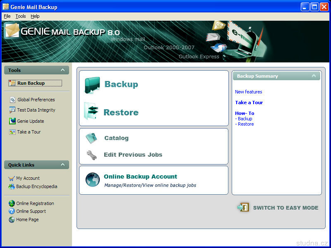Click the Test Data Integrity icon

(12, 110)
